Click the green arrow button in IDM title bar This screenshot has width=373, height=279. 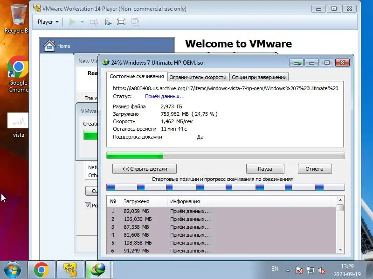[x=297, y=63]
